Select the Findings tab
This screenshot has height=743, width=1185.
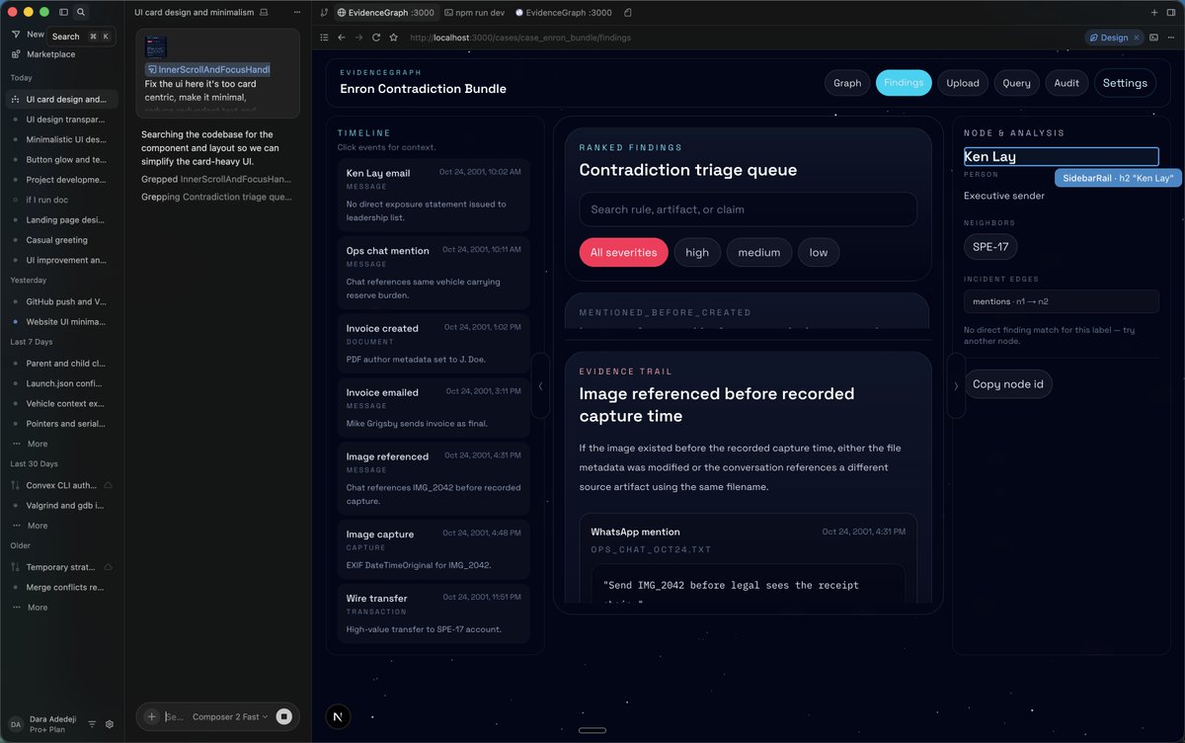[904, 83]
